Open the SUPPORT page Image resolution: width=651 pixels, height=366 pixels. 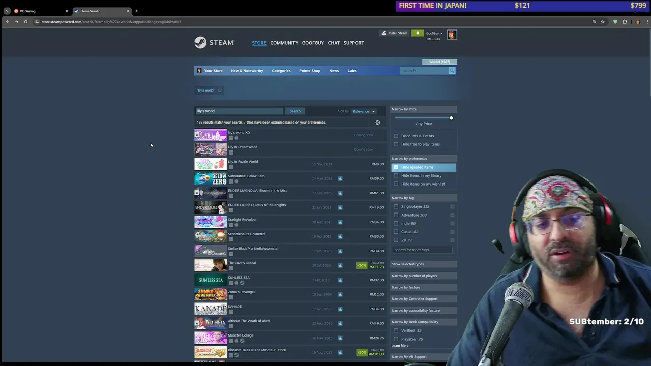(353, 43)
